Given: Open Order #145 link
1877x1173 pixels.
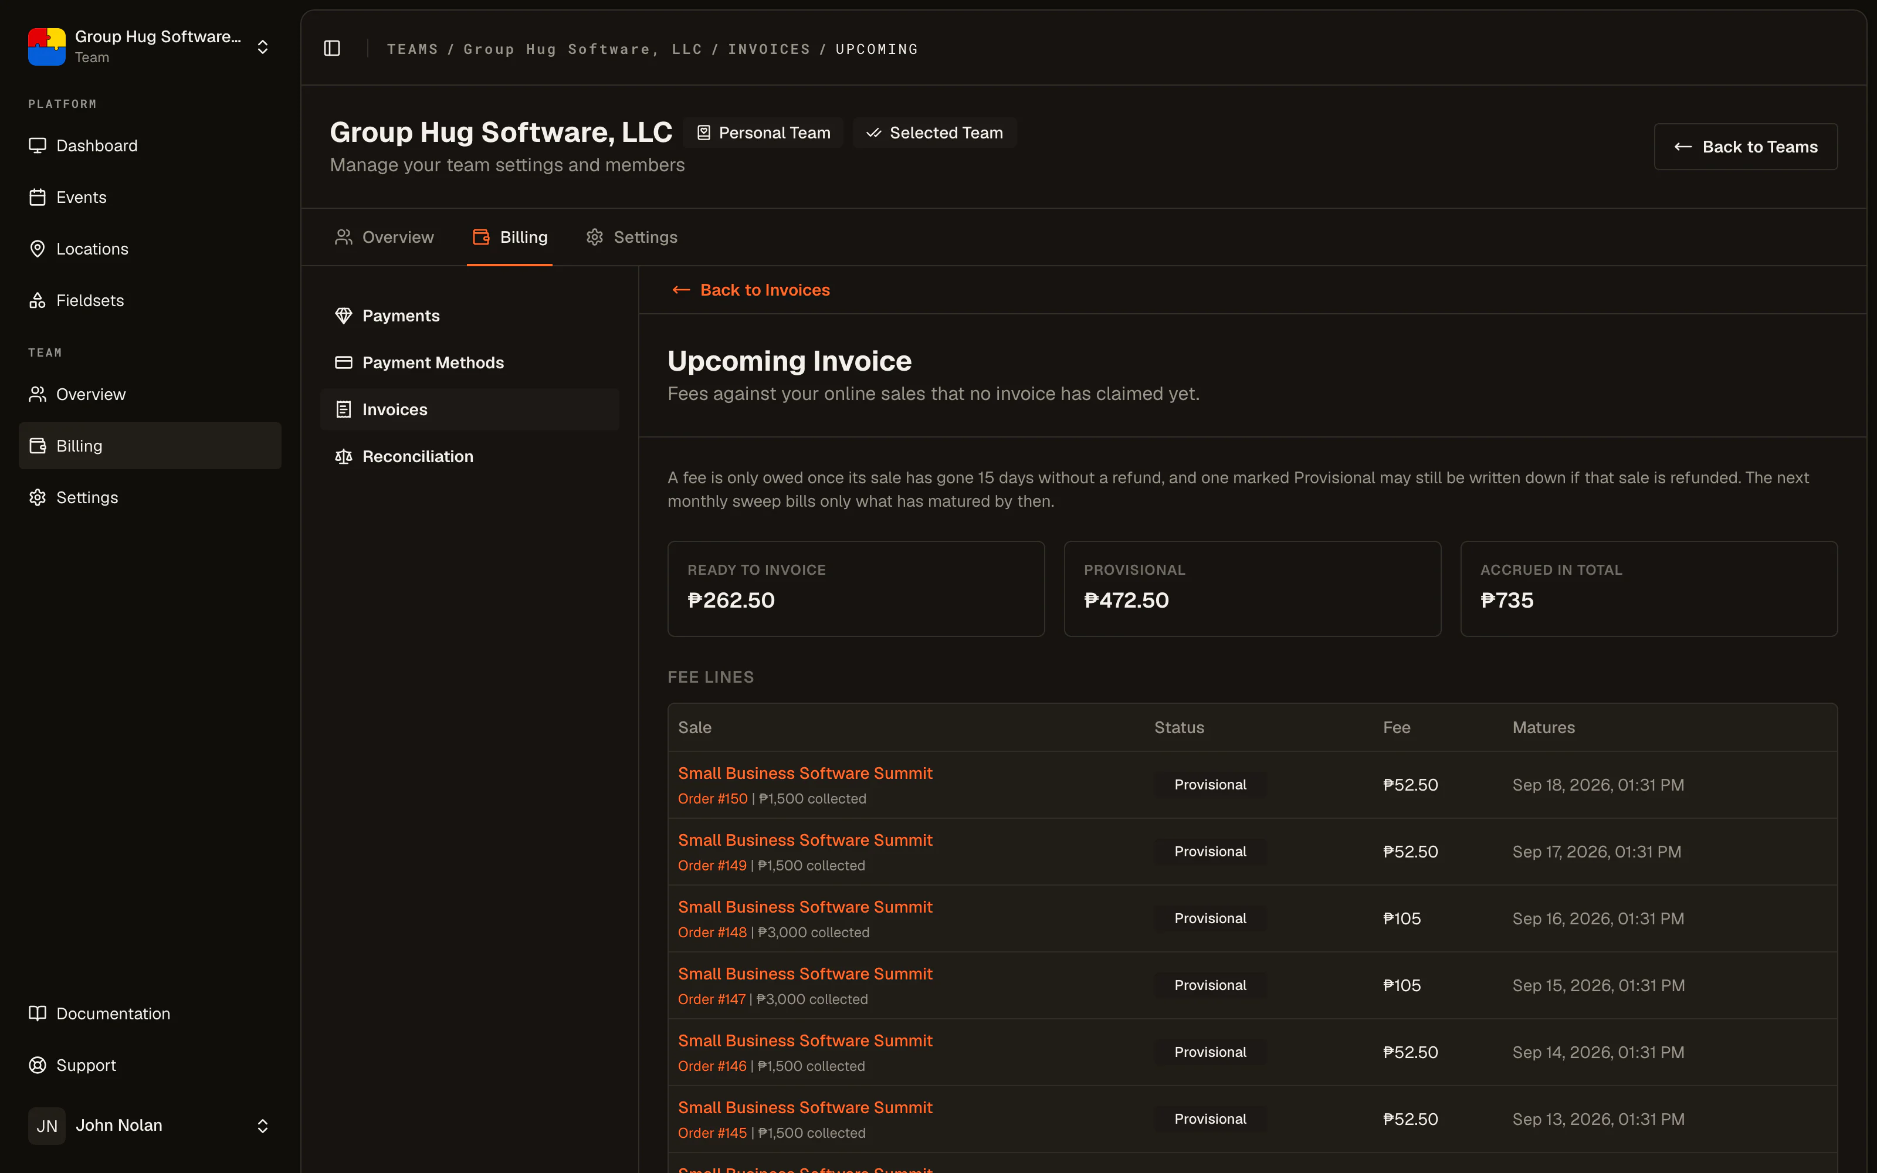Looking at the screenshot, I should point(712,1133).
